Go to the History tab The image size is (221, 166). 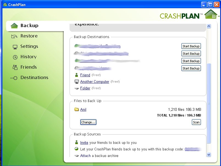pos(29,57)
